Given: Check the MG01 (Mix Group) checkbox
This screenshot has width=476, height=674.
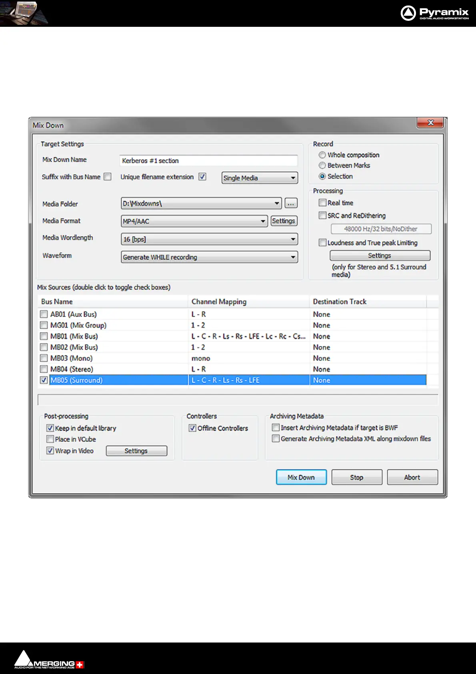Looking at the screenshot, I should tap(44, 325).
